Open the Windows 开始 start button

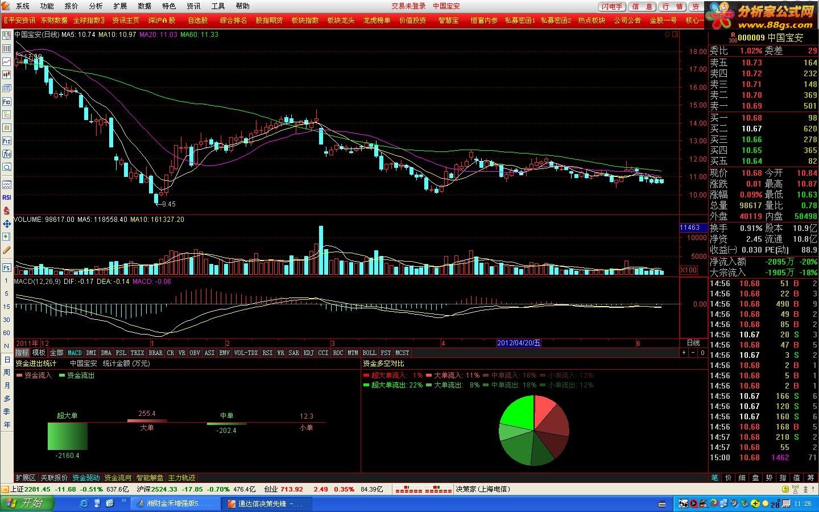28,503
